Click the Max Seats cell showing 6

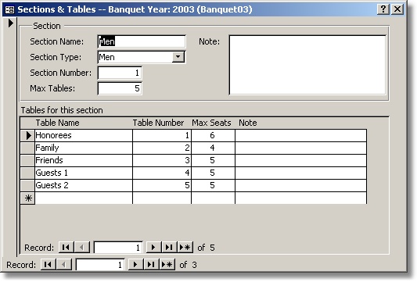(213, 135)
